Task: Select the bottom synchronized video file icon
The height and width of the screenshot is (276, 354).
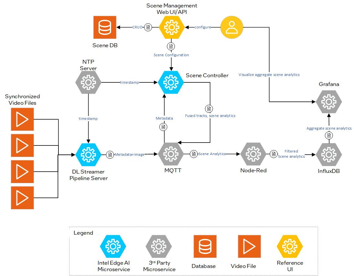Action: (x=22, y=197)
